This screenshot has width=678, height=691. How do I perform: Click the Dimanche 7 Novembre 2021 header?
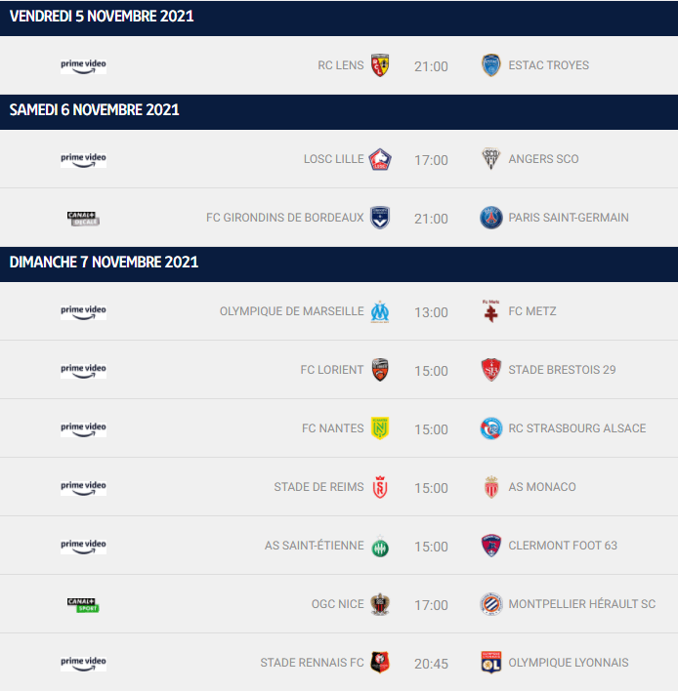[339, 264]
